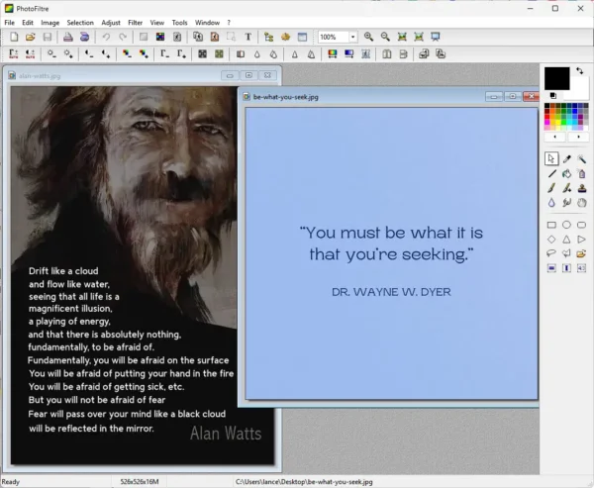The image size is (594, 488).
Task: Open the Filter menu
Action: pos(135,23)
